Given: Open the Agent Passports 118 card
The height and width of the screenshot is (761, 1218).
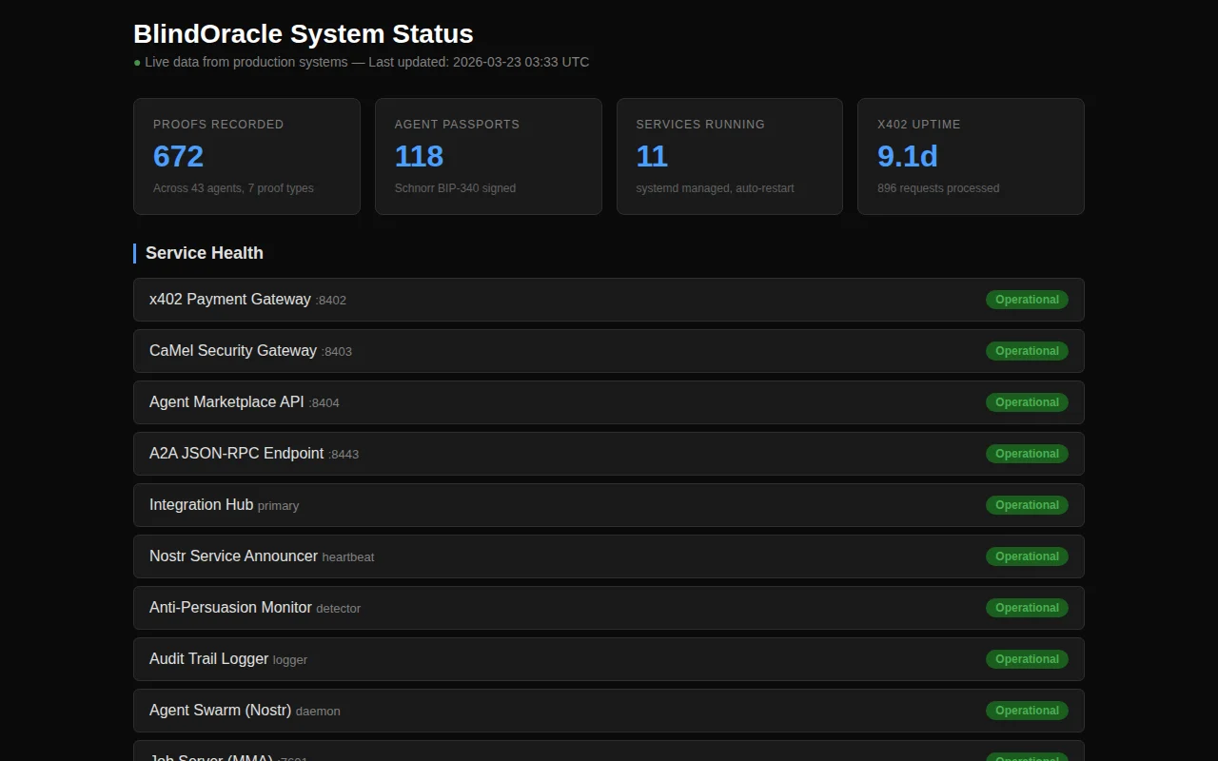Looking at the screenshot, I should (x=488, y=156).
